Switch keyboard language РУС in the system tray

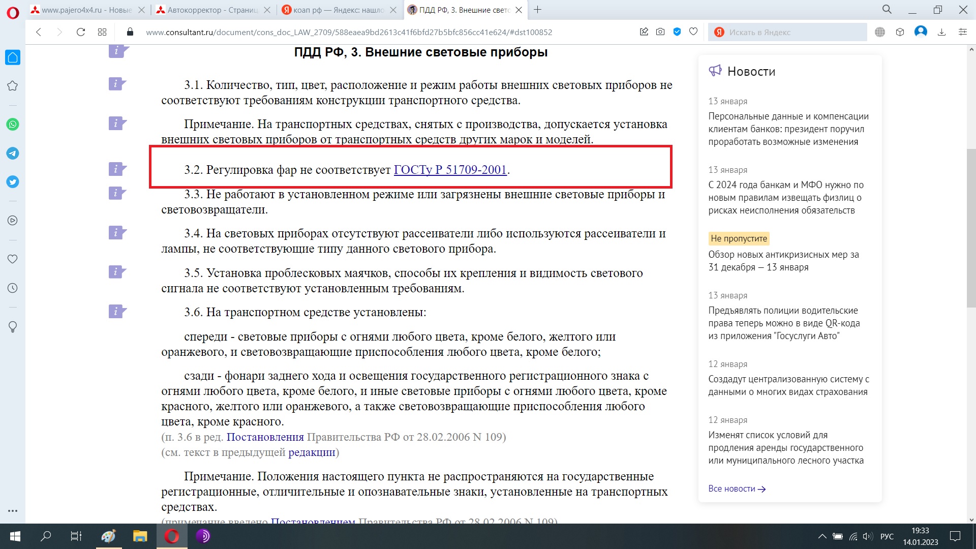(887, 536)
